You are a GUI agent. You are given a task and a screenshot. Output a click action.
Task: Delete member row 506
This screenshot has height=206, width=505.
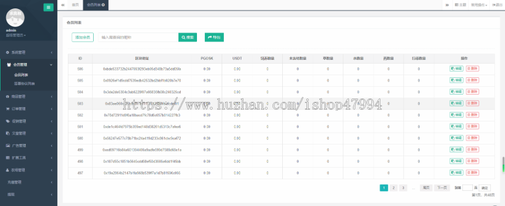pos(472,68)
